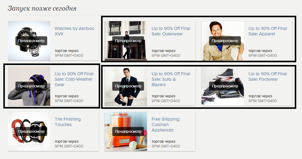Image resolution: width=302 pixels, height=159 pixels.
Task: Open Final Sale: Footwear link
Action: click(268, 76)
